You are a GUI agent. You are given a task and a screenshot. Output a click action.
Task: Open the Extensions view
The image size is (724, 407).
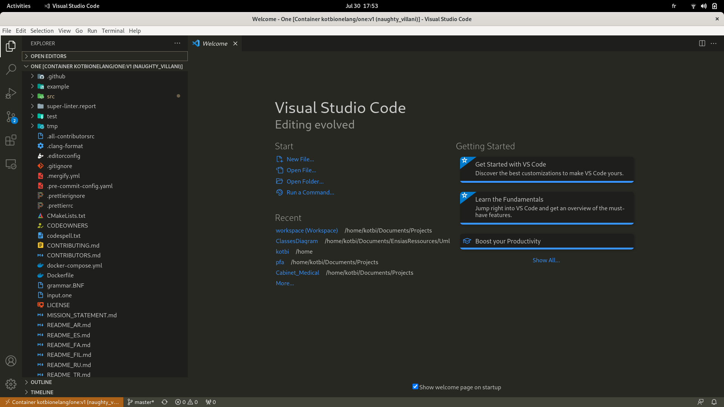click(x=11, y=141)
